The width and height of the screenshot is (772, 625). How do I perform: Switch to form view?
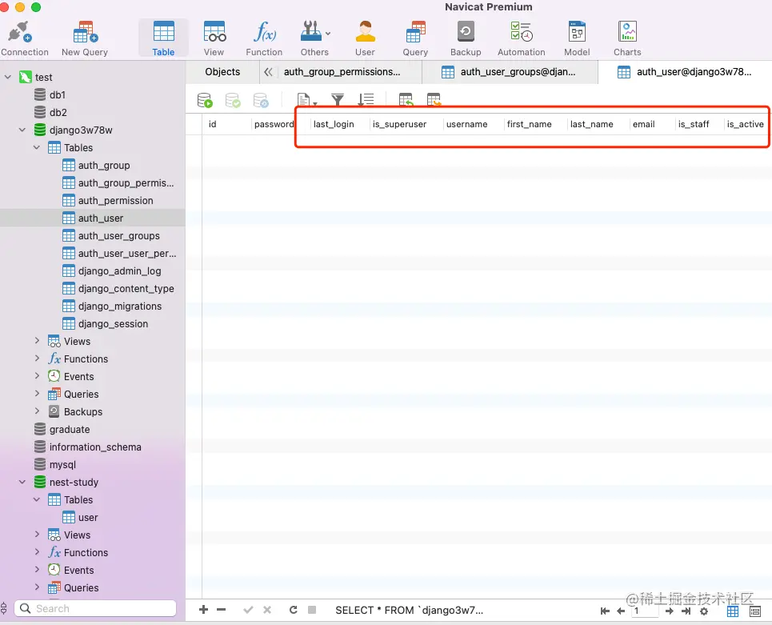tap(754, 611)
